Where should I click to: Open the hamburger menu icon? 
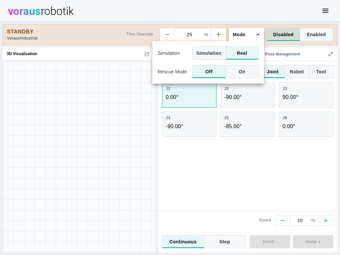coord(325,11)
